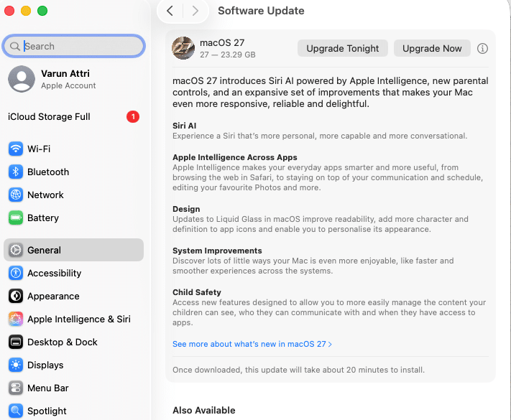The width and height of the screenshot is (511, 420).
Task: Click the 20 minutes install note
Action: (298, 370)
